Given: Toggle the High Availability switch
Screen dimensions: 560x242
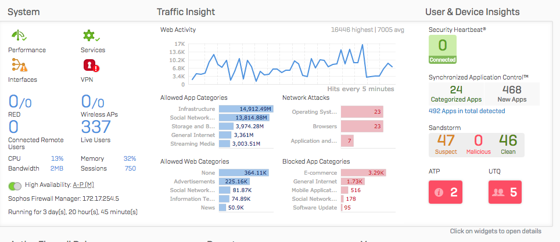Looking at the screenshot, I should pos(15,186).
